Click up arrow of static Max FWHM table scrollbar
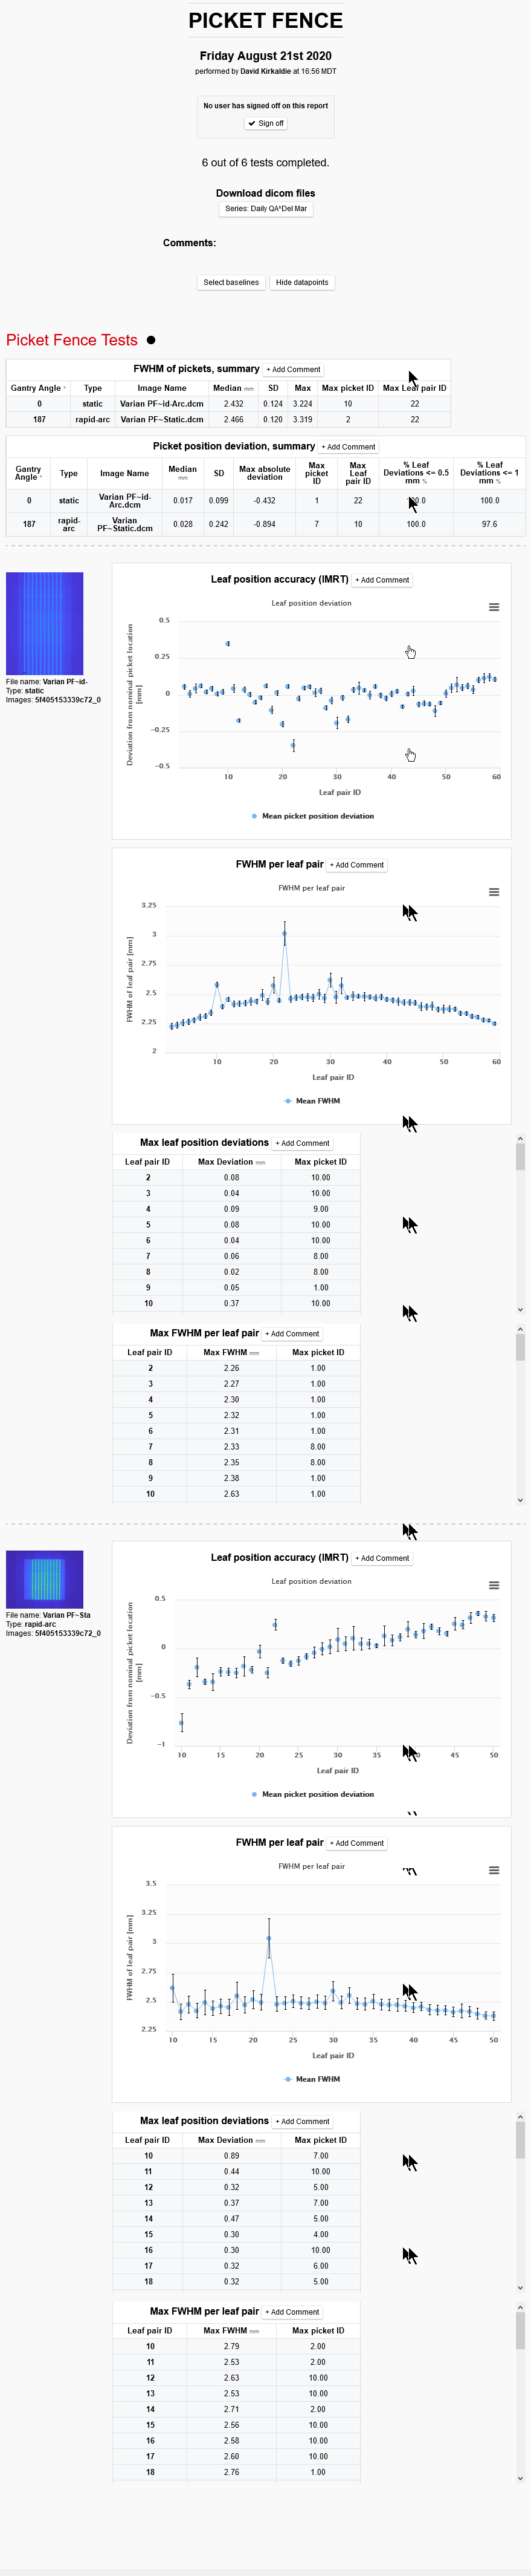 (520, 1329)
